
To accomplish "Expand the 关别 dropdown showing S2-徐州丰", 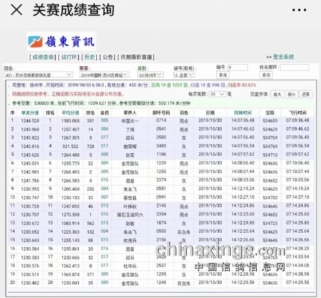I will (x=151, y=75).
